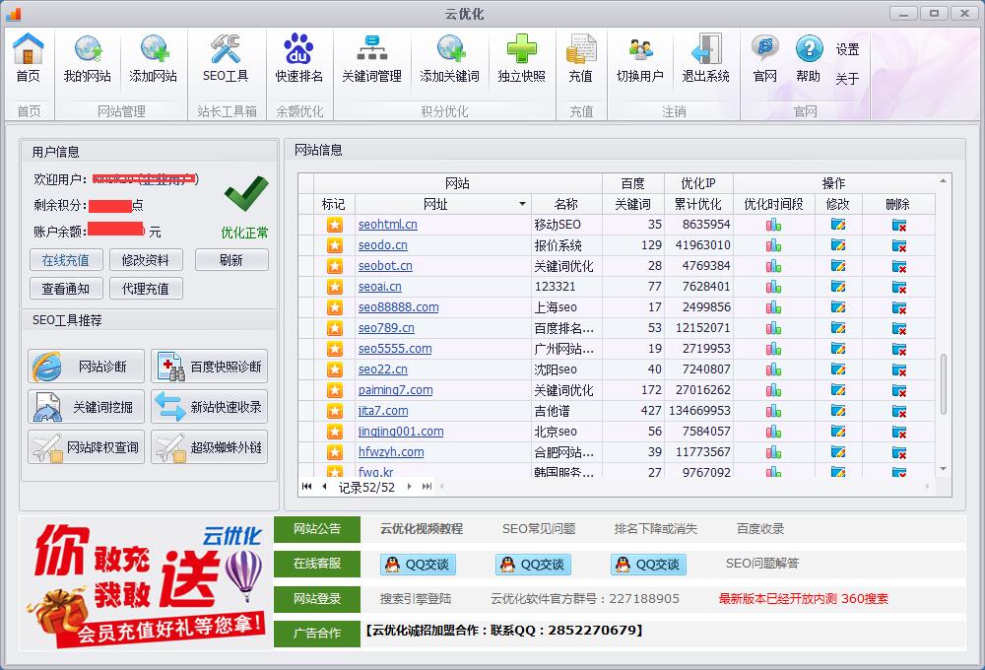
Task: Toggle the star marker for seohtml.cn
Action: (x=334, y=225)
